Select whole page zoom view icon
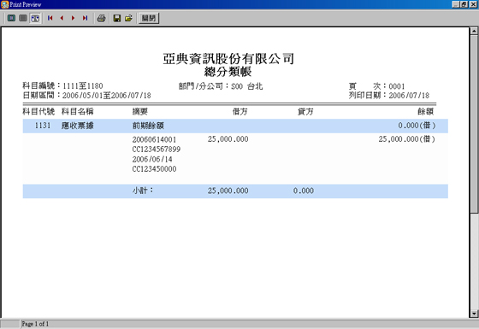Image resolution: width=479 pixels, height=329 pixels. click(x=11, y=18)
